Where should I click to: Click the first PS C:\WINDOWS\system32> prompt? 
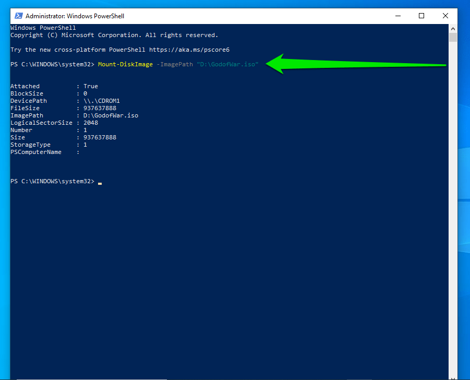click(53, 64)
